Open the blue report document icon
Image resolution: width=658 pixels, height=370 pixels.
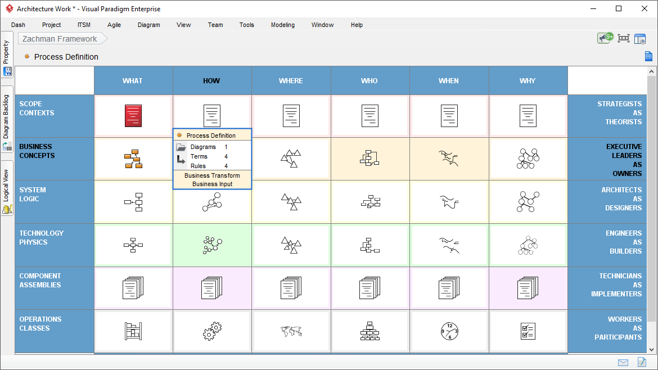click(x=648, y=56)
